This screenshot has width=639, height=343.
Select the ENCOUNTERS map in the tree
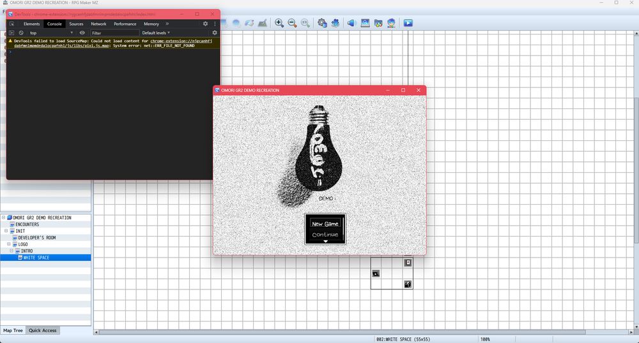[x=27, y=224]
